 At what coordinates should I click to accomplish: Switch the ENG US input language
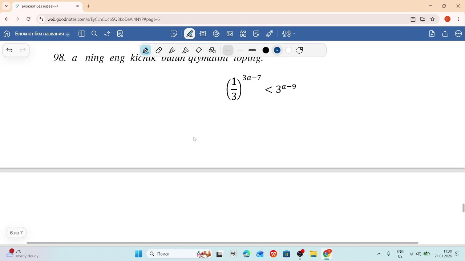(400, 254)
